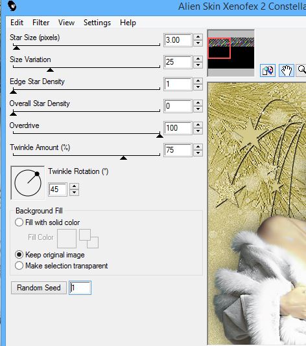Click the Twinkle Rotation dial
The image size is (306, 346).
pyautogui.click(x=28, y=183)
